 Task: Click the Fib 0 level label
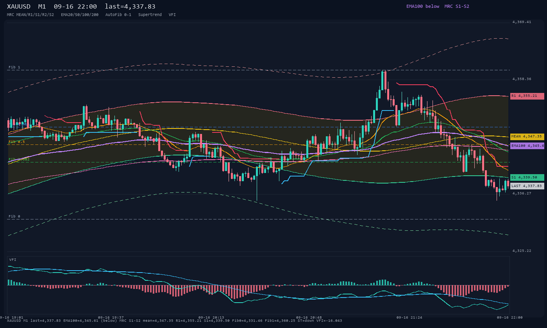point(14,216)
